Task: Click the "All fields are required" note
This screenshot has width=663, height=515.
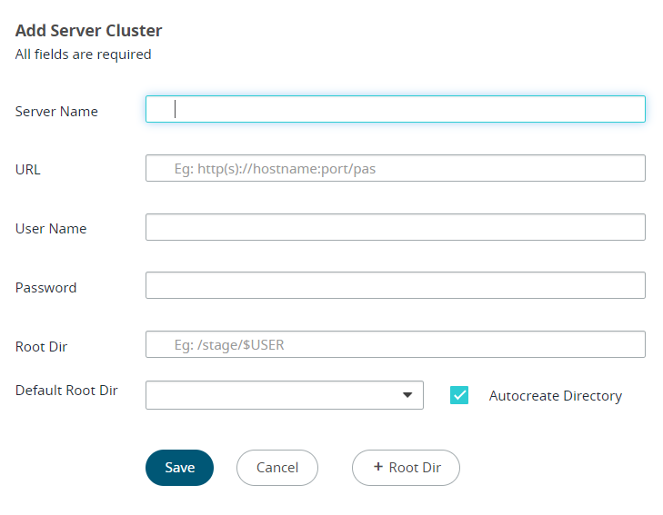Action: coord(83,54)
